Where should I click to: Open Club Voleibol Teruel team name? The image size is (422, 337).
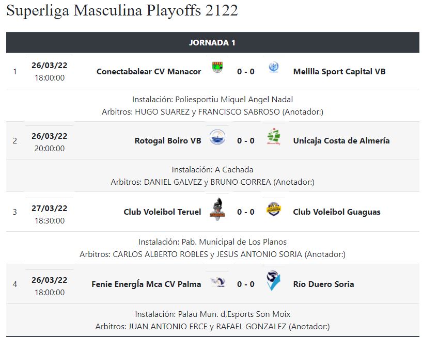click(162, 212)
